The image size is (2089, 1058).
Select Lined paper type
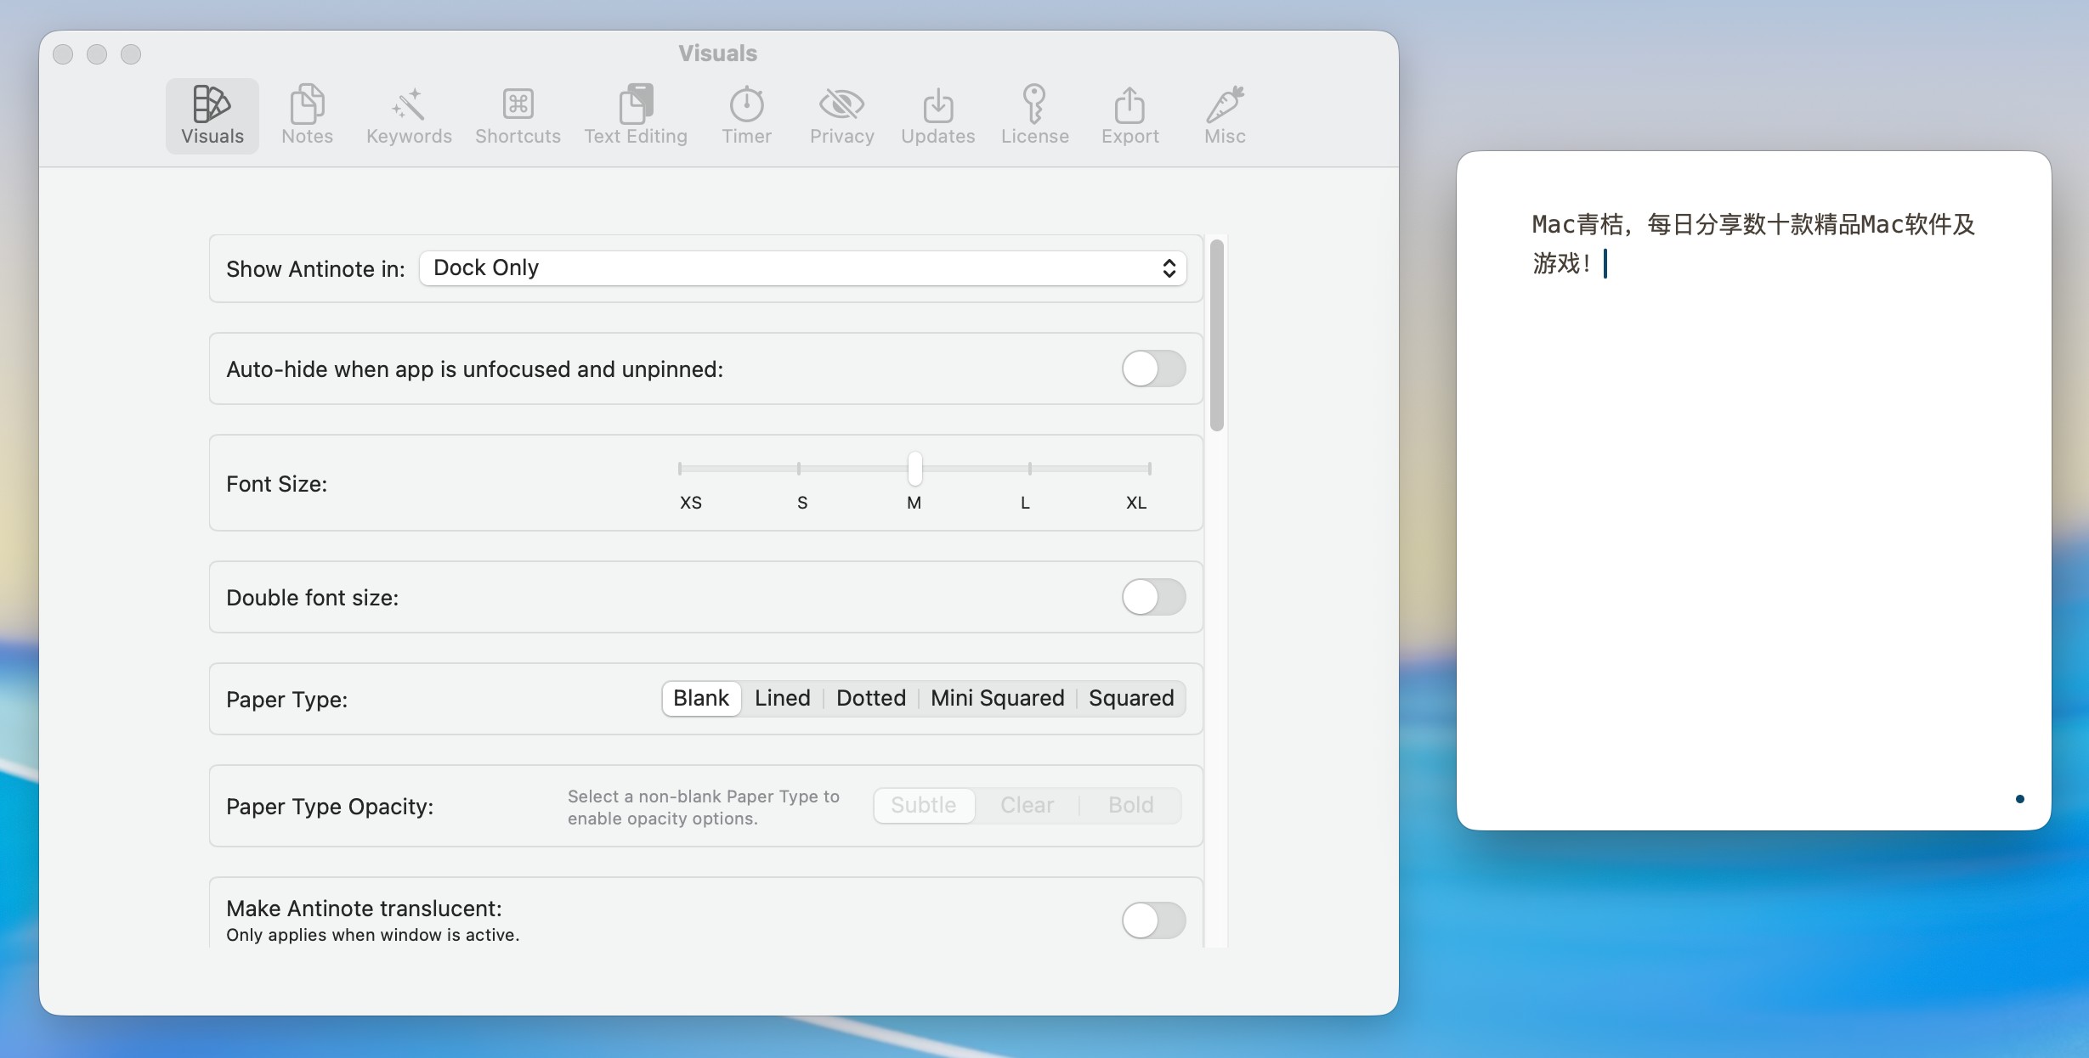(782, 698)
